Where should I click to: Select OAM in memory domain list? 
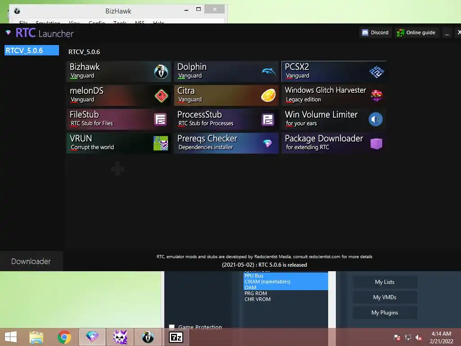(x=286, y=287)
